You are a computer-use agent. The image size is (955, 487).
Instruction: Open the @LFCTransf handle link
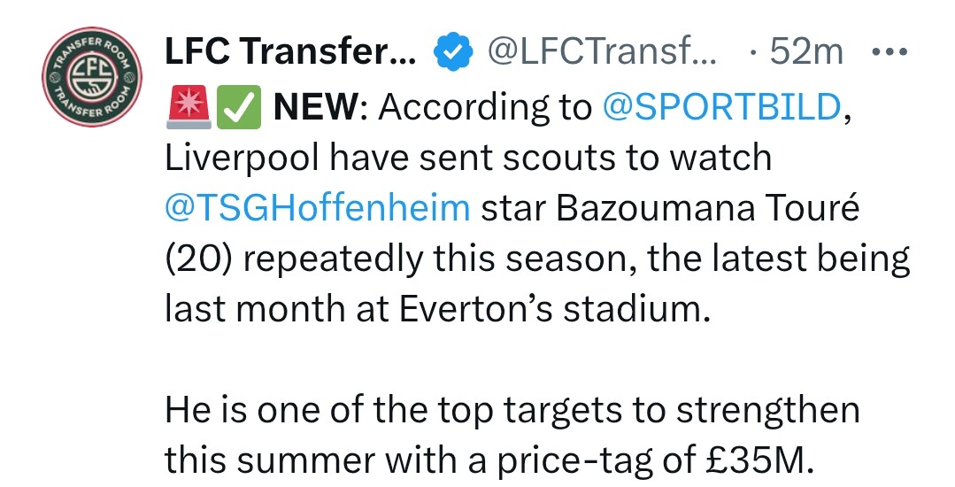(x=604, y=54)
